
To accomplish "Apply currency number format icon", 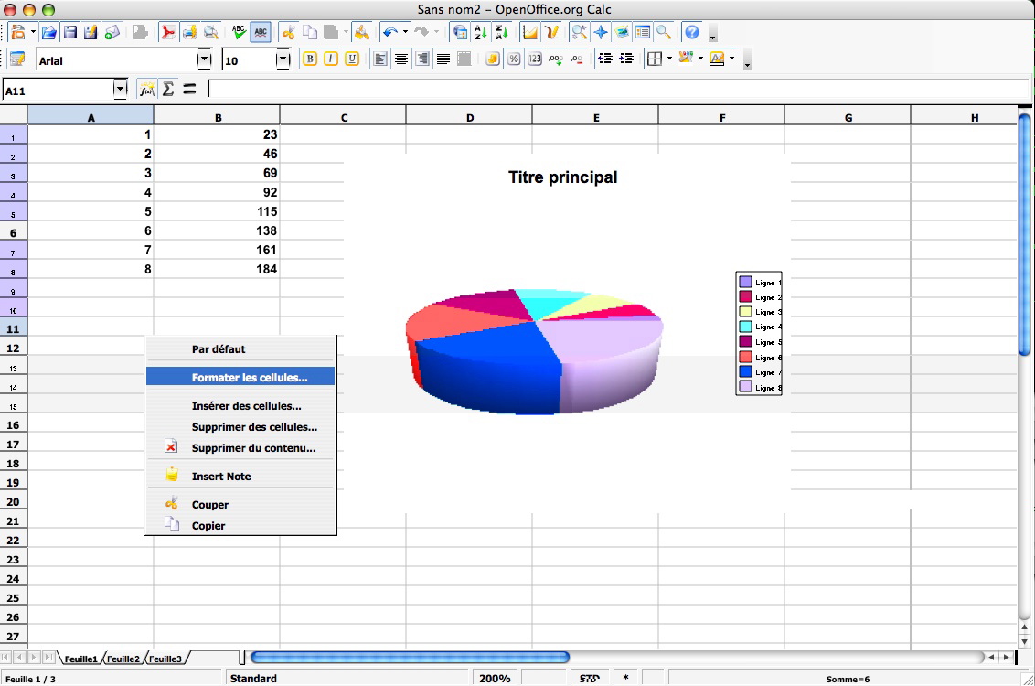I will 493,59.
